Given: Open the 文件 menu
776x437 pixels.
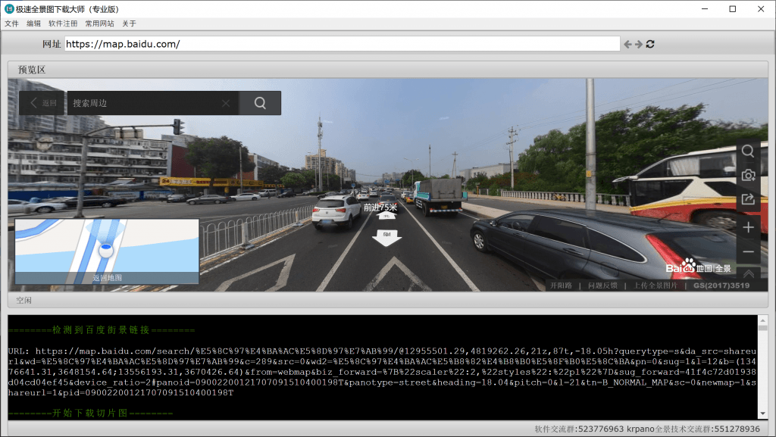Looking at the screenshot, I should [x=11, y=23].
